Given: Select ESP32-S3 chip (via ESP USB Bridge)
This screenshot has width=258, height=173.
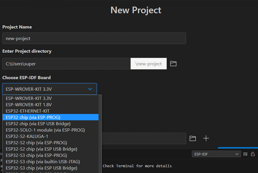Looking at the screenshot, I should click(51, 168).
